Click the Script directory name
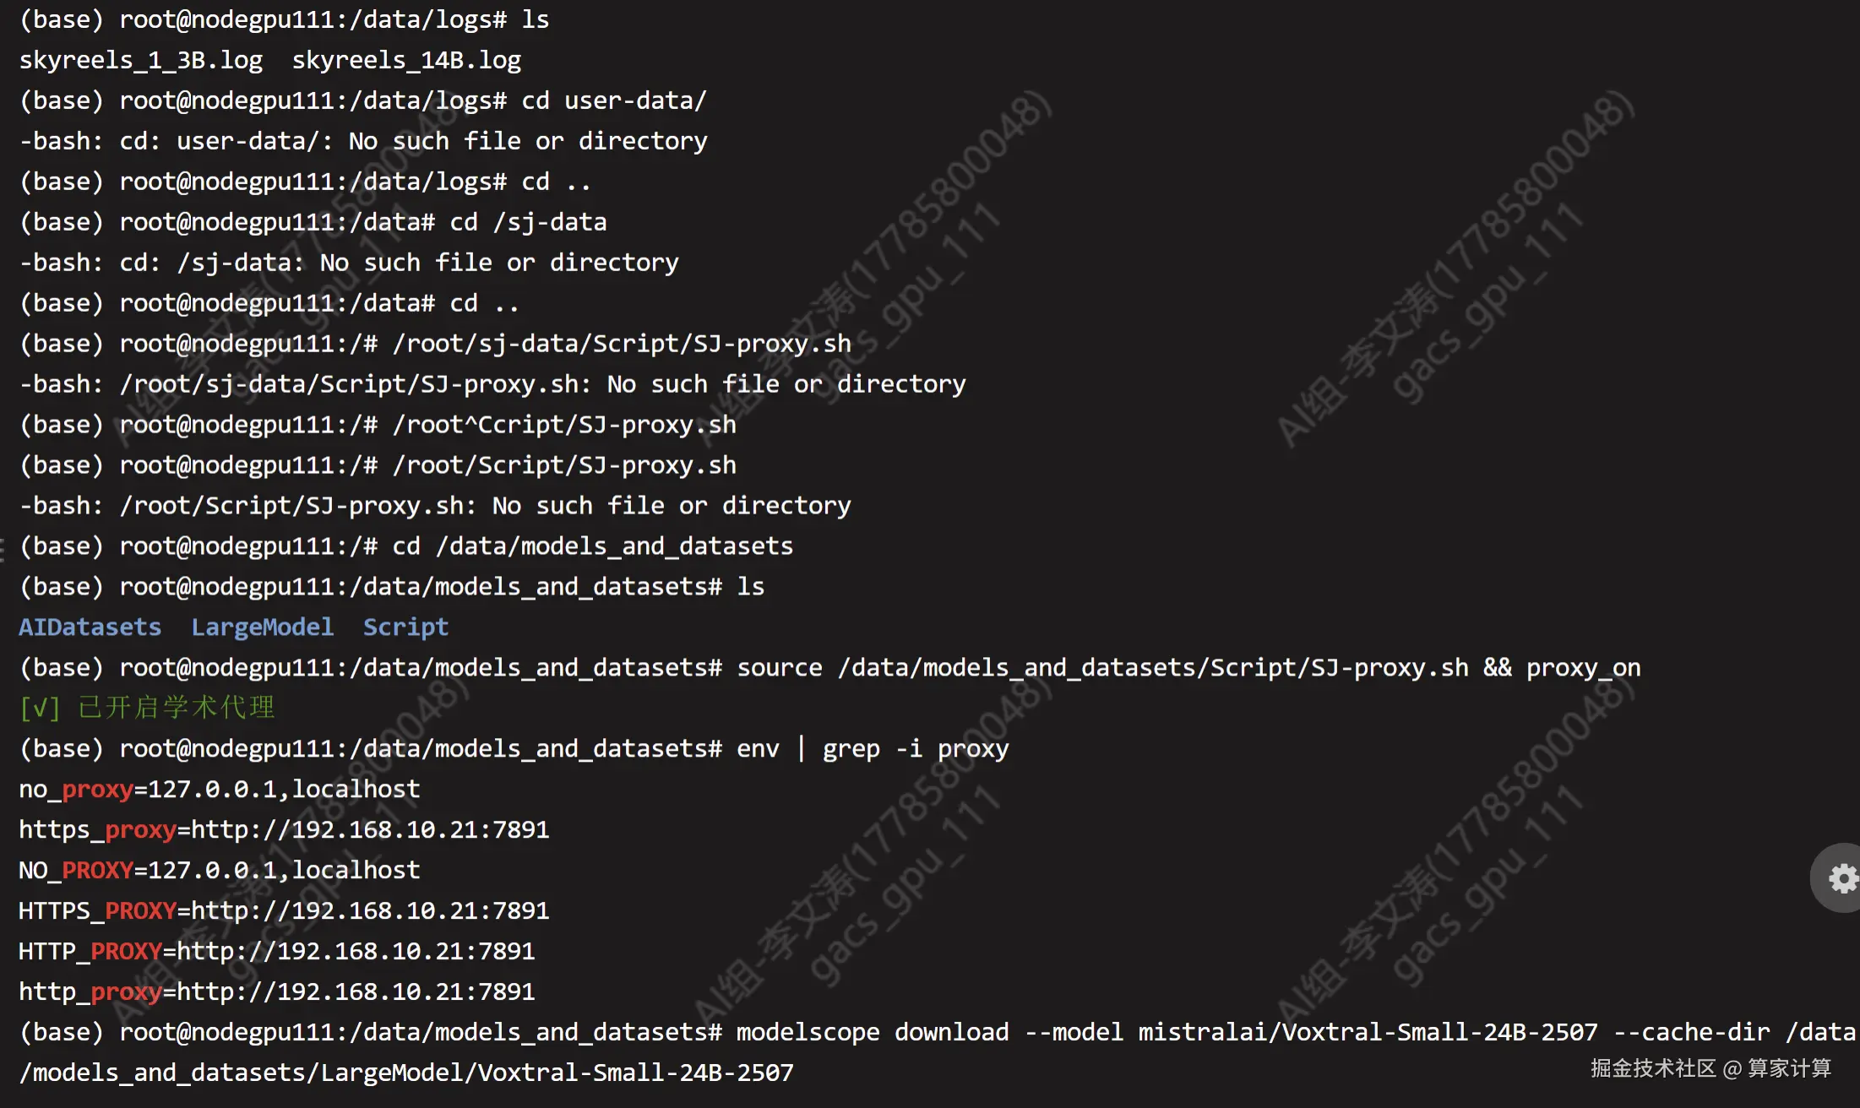This screenshot has height=1108, width=1860. (x=405, y=627)
